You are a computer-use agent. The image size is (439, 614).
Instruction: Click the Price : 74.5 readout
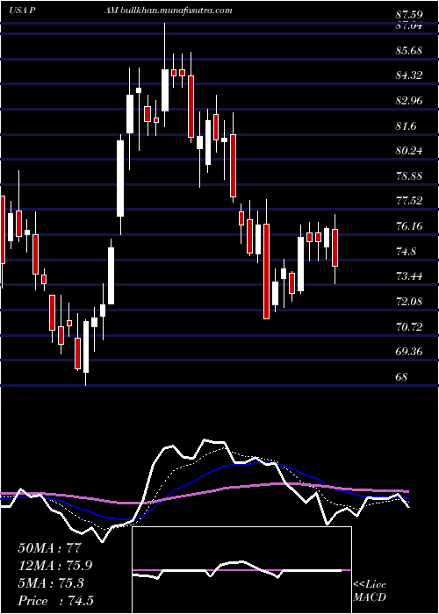click(55, 600)
